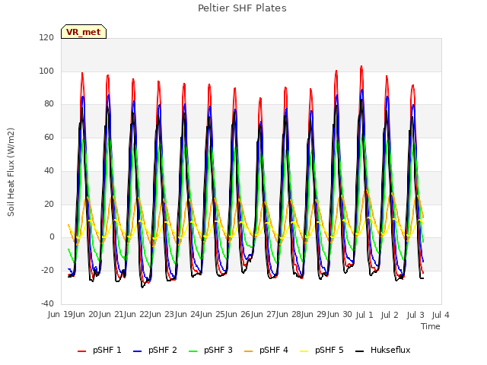Toggle the pSHF 3 legend label
This screenshot has width=487, height=365.
218,350
